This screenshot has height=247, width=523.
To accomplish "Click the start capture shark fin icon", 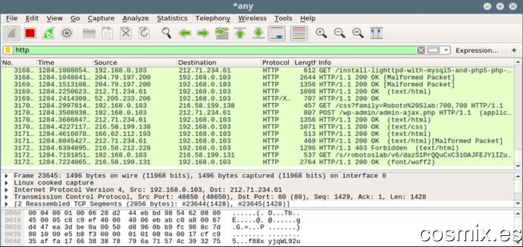I will (x=12, y=33).
